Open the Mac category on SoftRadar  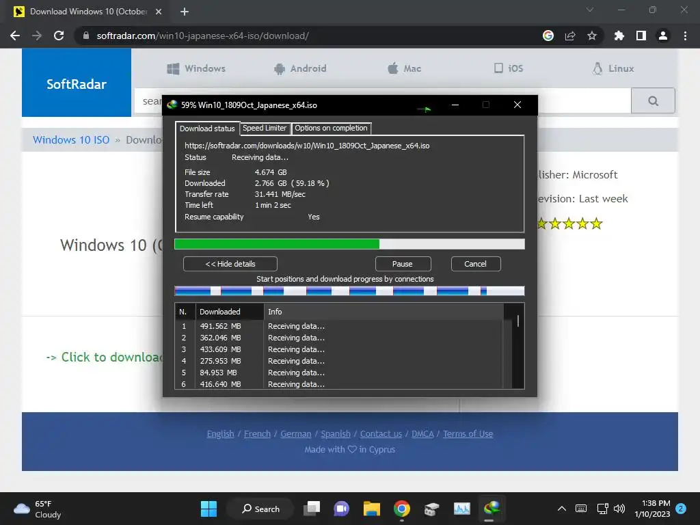pos(405,68)
